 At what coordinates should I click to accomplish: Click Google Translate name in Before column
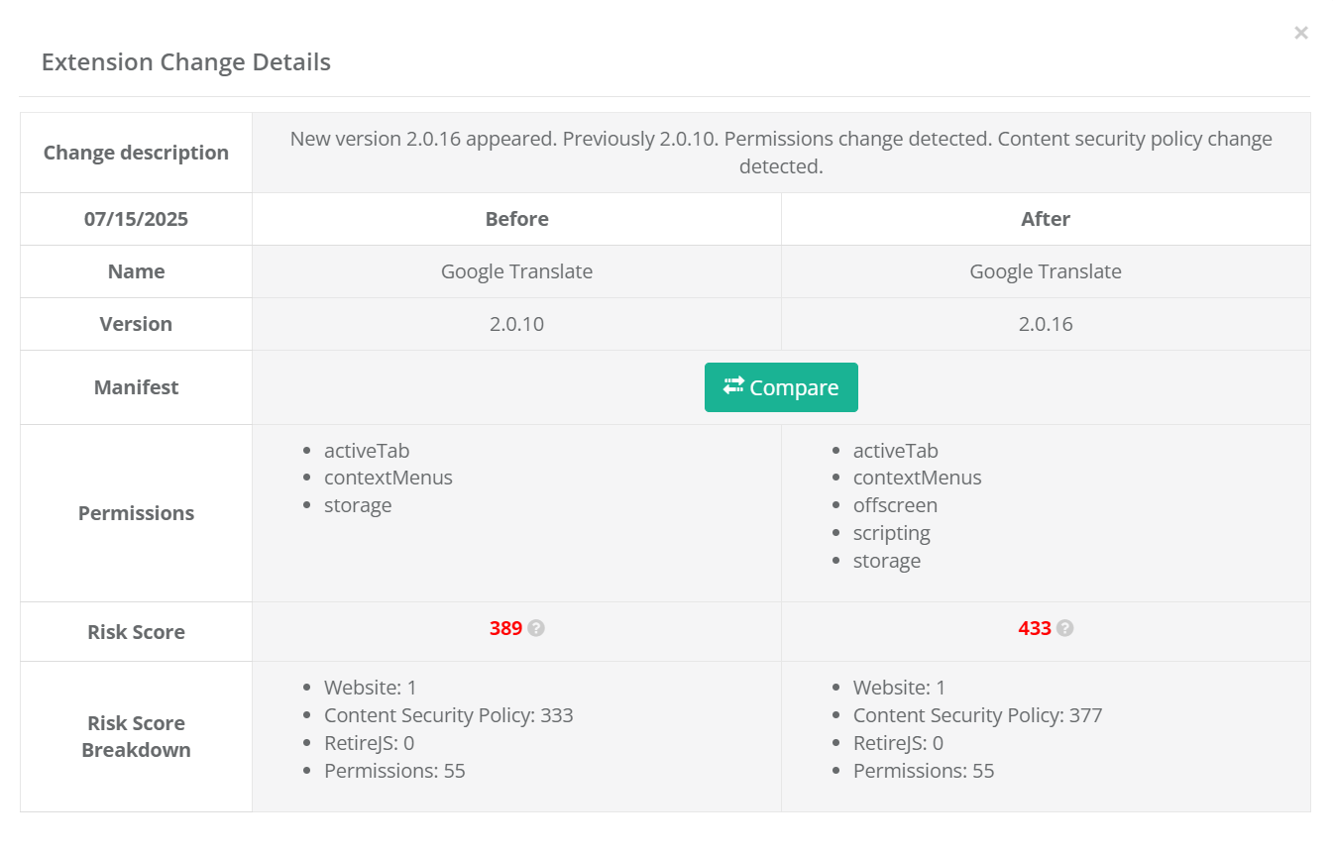click(x=516, y=271)
